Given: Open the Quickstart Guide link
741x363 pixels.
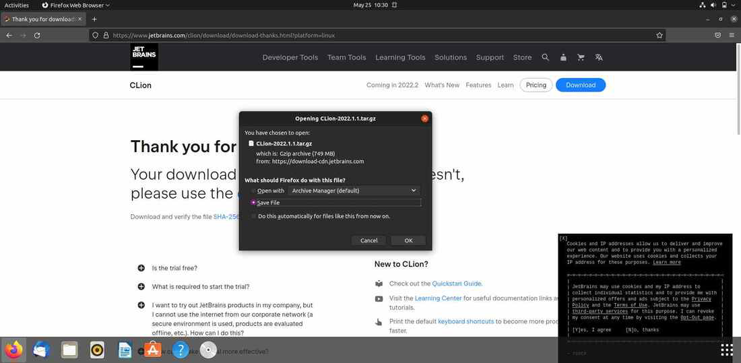Looking at the screenshot, I should pos(457,284).
